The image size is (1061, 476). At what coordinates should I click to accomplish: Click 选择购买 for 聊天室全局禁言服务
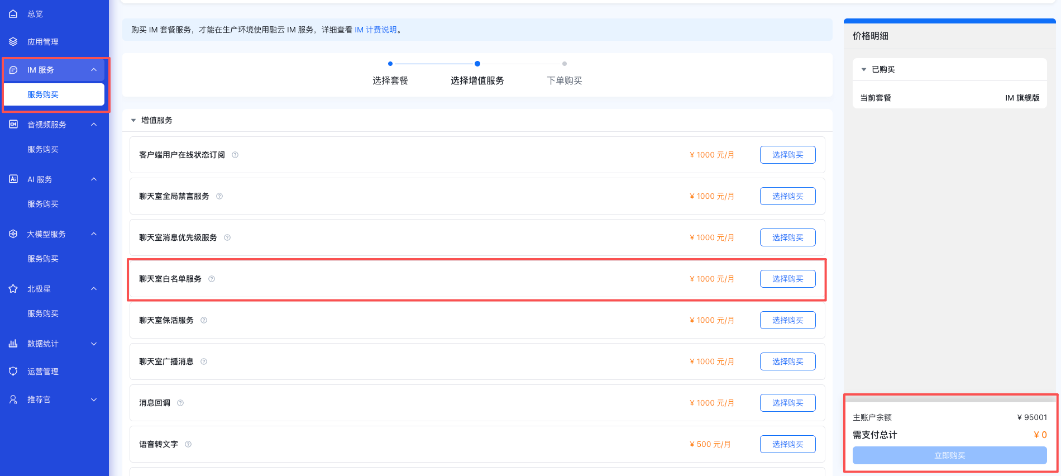point(787,196)
